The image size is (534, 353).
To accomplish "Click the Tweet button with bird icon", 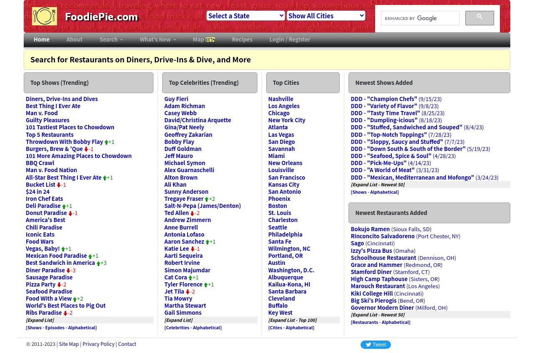I will point(376,345).
